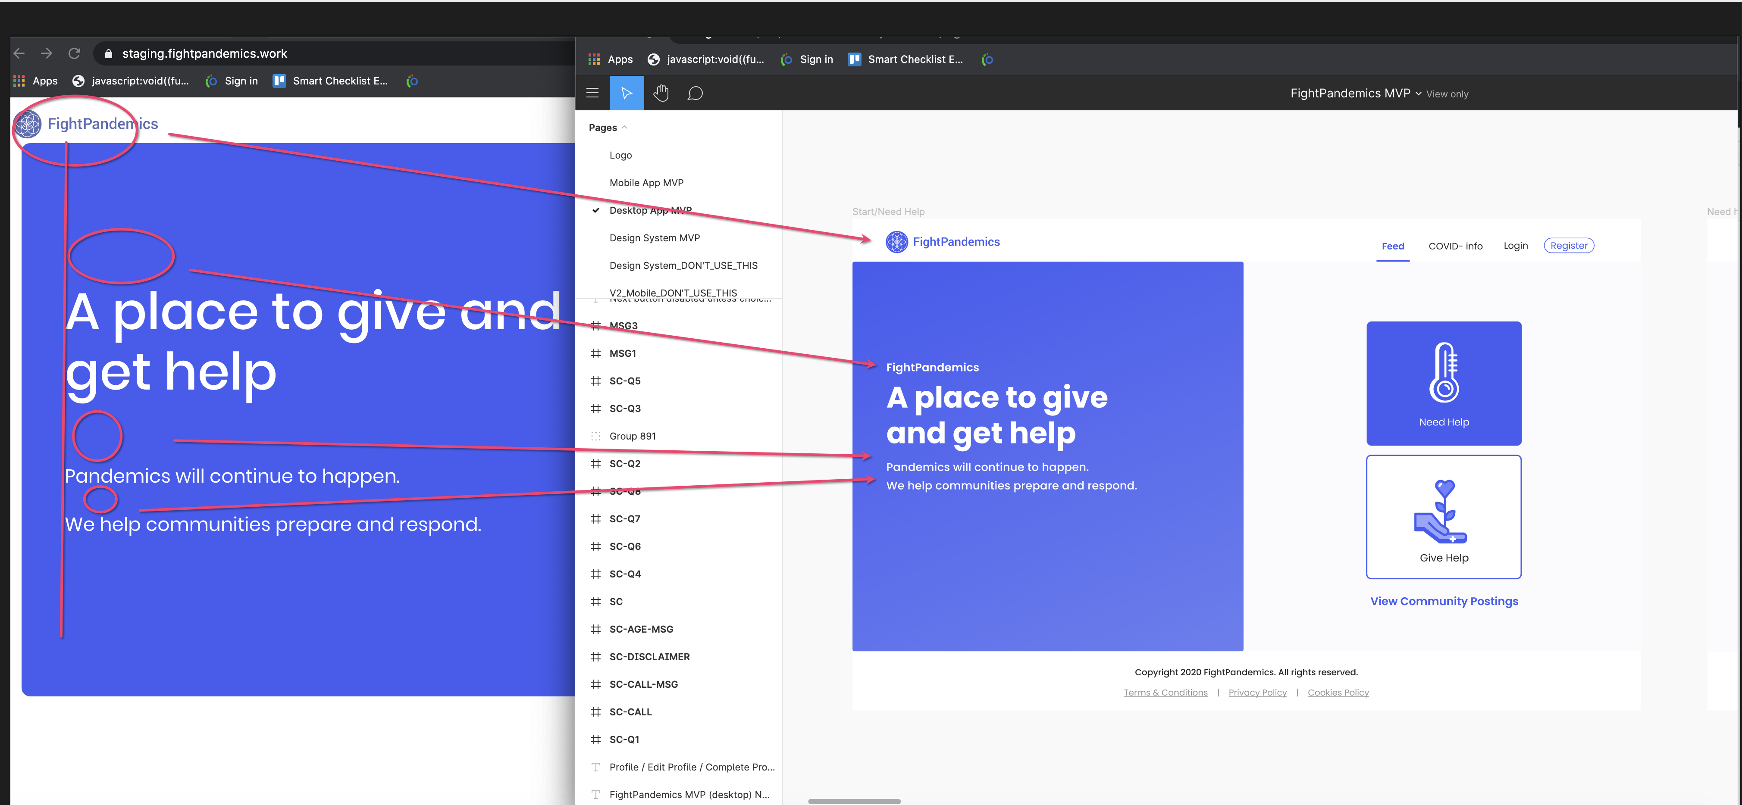Select the MSG1 frame layer

(623, 353)
